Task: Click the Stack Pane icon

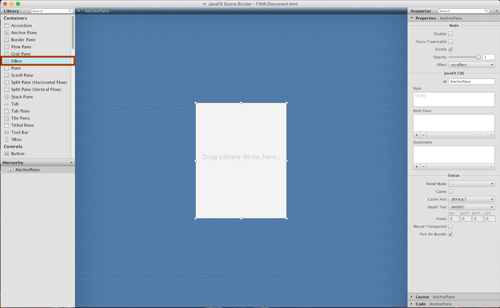Action: [7, 97]
